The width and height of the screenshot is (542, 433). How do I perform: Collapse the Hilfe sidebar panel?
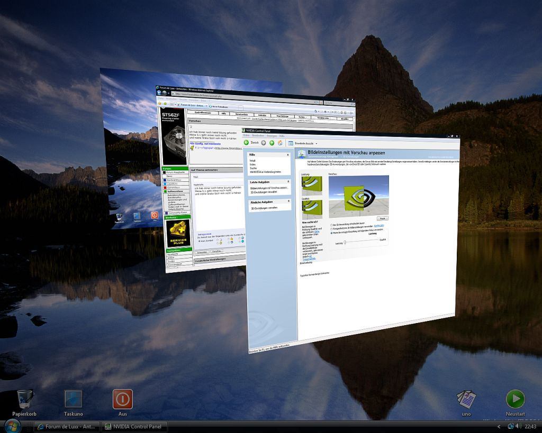pos(287,155)
